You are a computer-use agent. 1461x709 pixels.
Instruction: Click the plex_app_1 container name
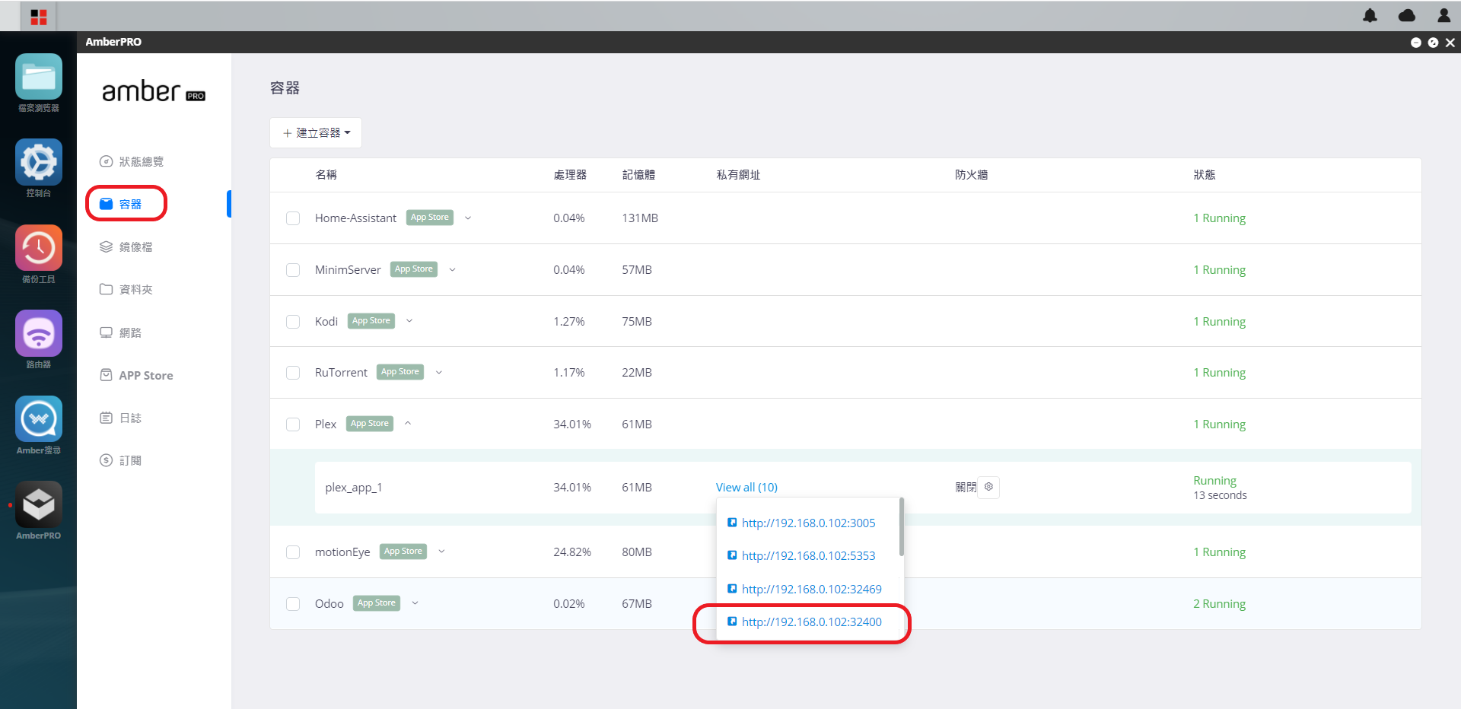click(x=354, y=488)
